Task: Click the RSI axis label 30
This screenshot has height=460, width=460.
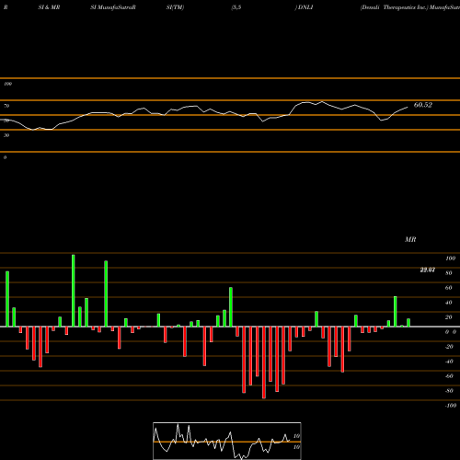Action: (6, 135)
